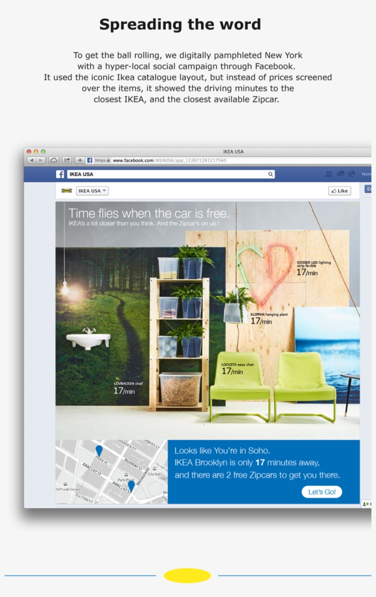This screenshot has width=376, height=597.
Task: Click the text 'Looks like You're in Soho.'
Action: point(222,451)
